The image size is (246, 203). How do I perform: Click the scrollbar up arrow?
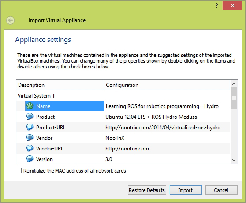tap(234, 84)
